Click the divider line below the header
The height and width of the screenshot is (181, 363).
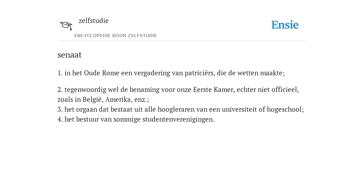tap(181, 41)
